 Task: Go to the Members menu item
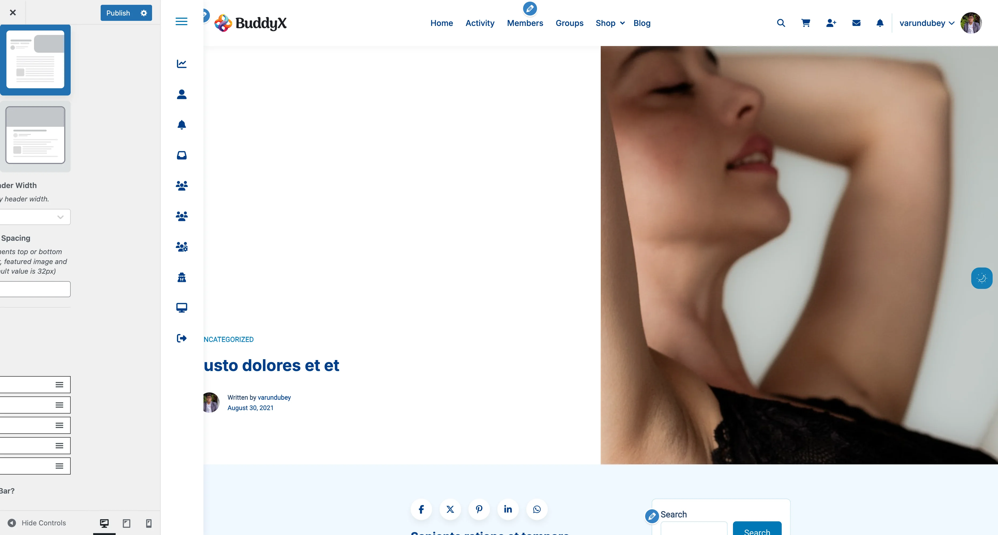click(x=525, y=23)
